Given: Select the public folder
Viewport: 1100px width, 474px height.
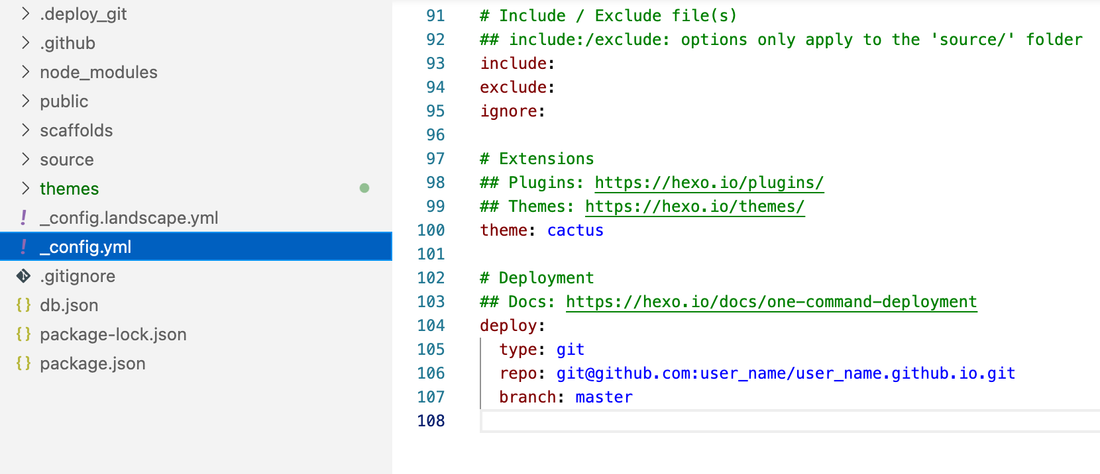Looking at the screenshot, I should (x=64, y=101).
